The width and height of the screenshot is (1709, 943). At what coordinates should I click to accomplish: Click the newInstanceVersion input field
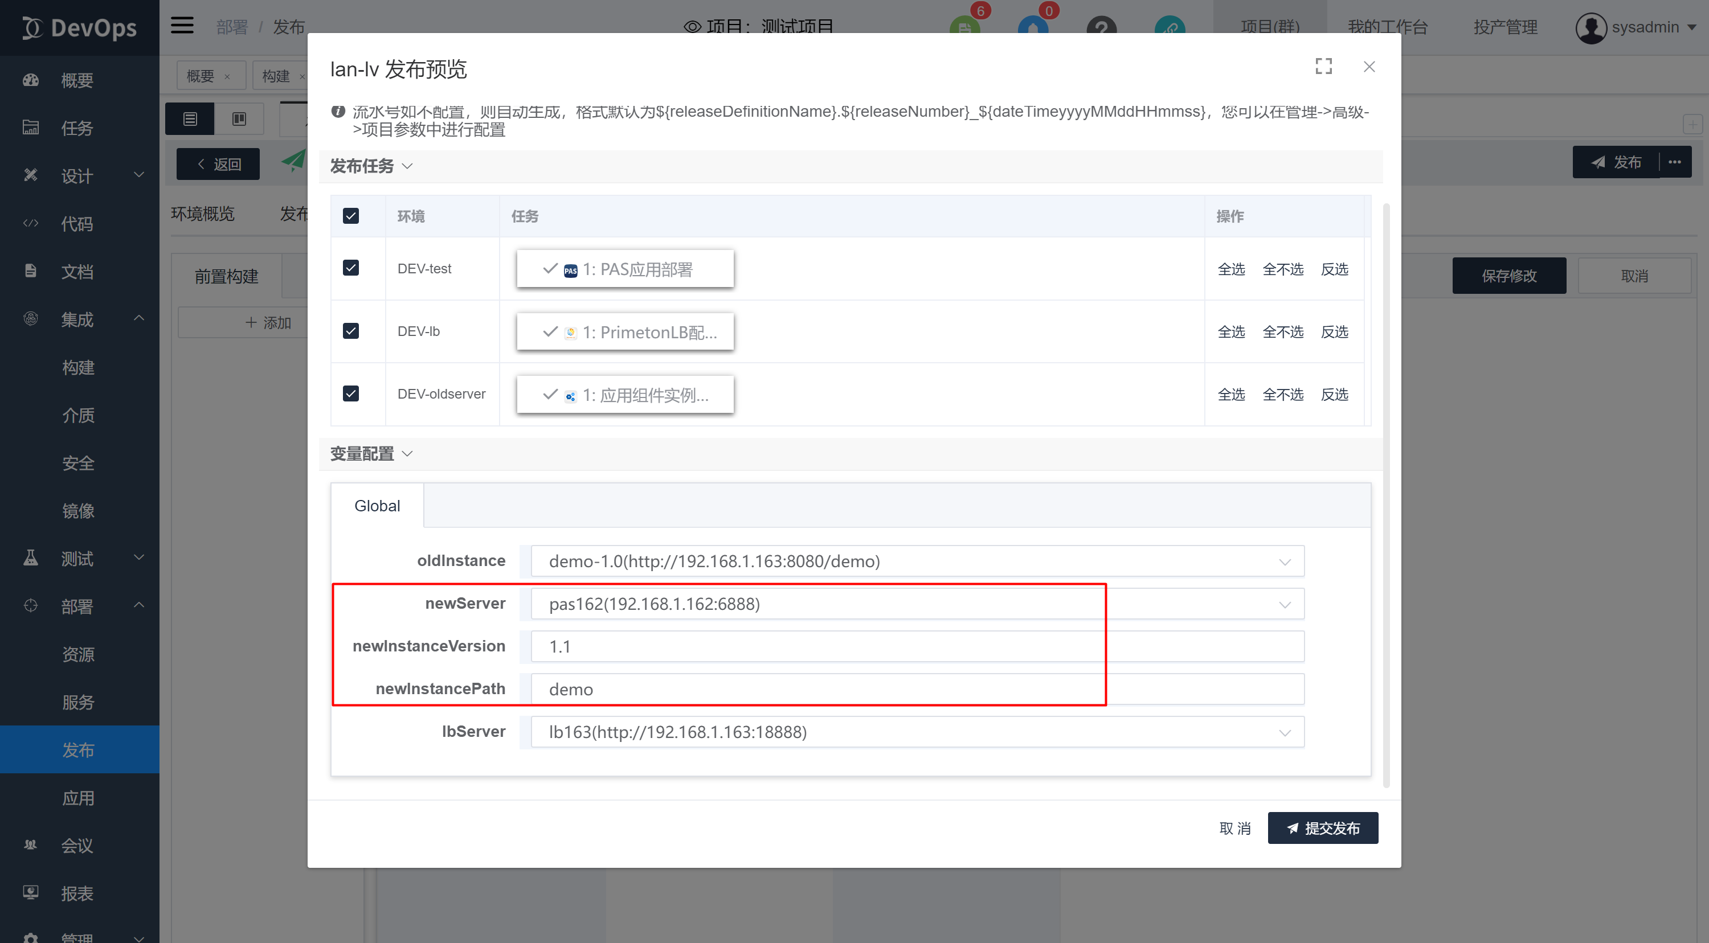click(916, 646)
